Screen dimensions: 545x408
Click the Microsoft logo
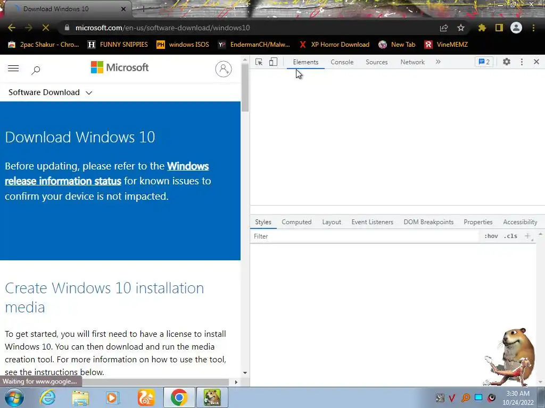120,67
